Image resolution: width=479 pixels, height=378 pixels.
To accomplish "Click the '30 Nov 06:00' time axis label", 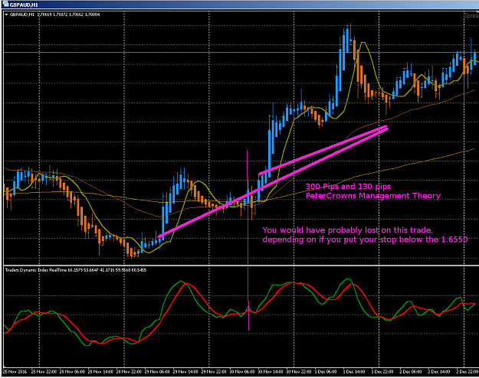I will pyautogui.click(x=242, y=372).
